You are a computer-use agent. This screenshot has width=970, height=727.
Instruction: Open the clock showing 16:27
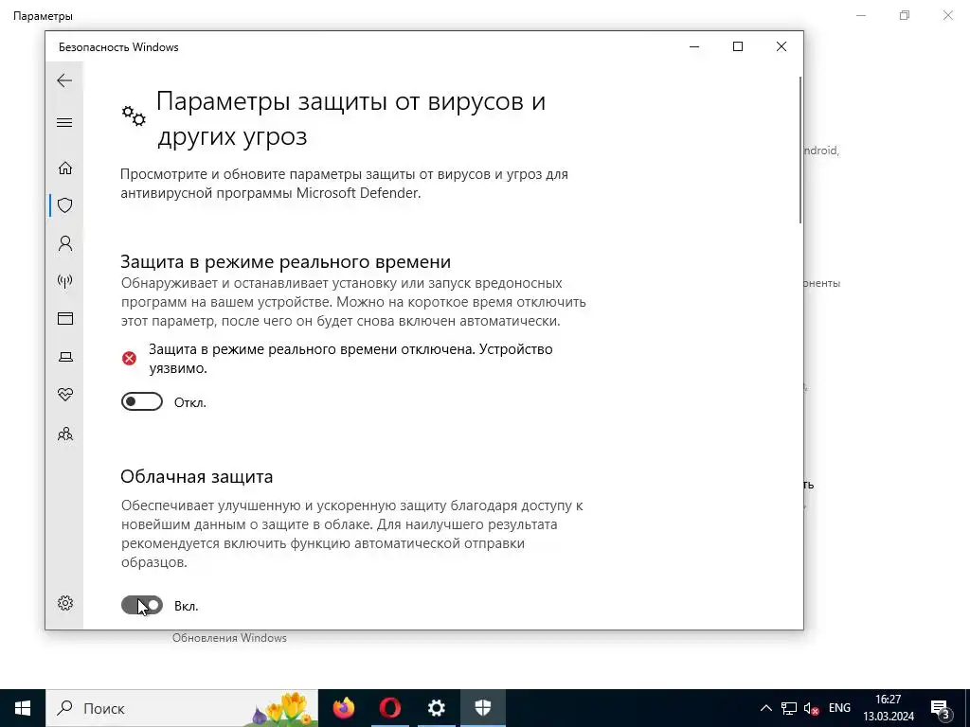889,708
